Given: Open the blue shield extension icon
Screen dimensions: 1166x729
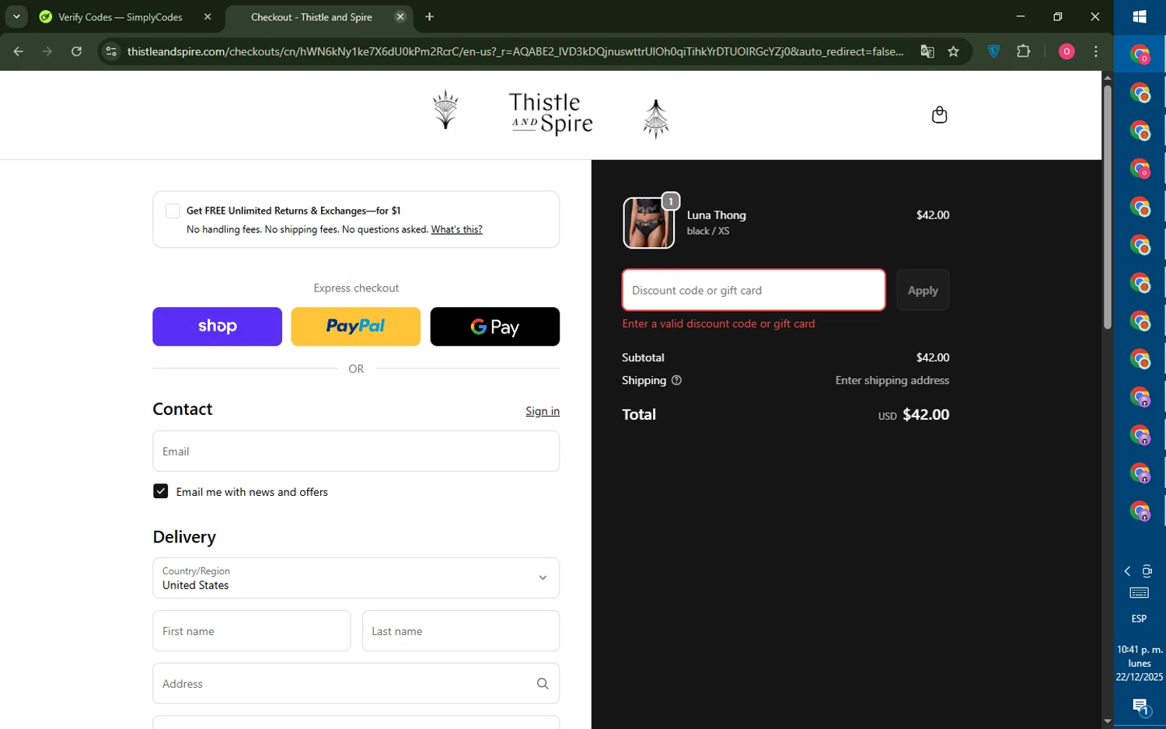Looking at the screenshot, I should tap(993, 51).
